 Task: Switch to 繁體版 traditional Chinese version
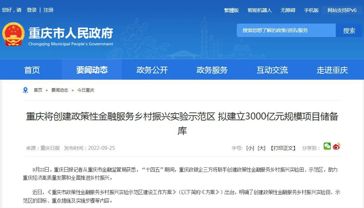point(231,10)
